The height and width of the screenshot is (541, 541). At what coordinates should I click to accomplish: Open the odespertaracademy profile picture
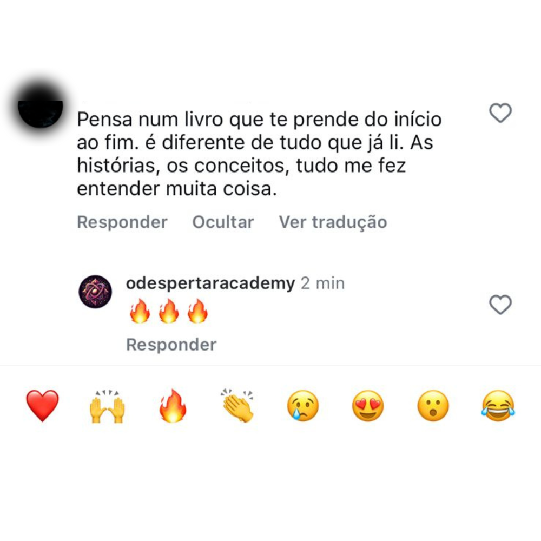(95, 292)
